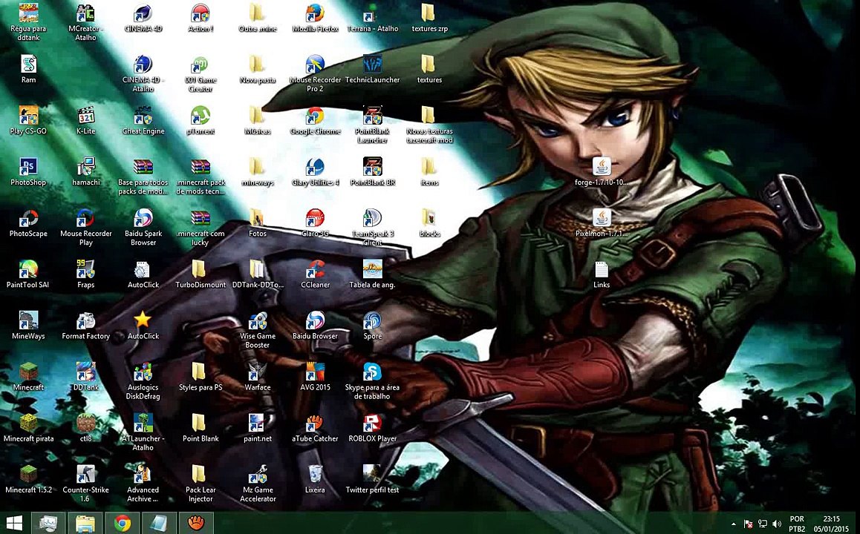Open File Explorer from the taskbar
860x534 pixels.
pos(85,523)
